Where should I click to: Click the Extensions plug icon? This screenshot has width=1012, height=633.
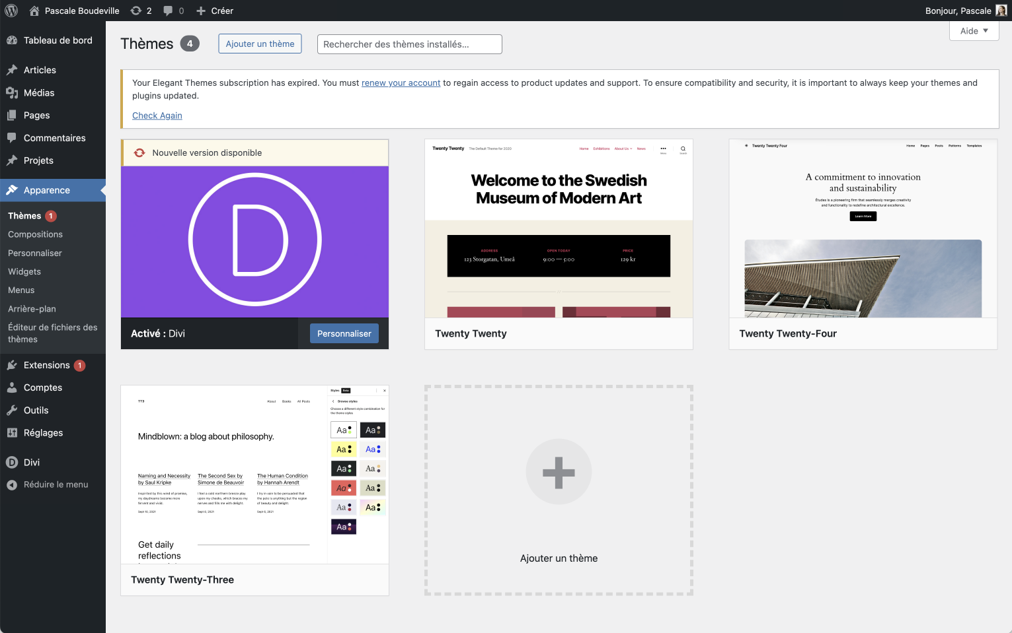click(x=12, y=365)
